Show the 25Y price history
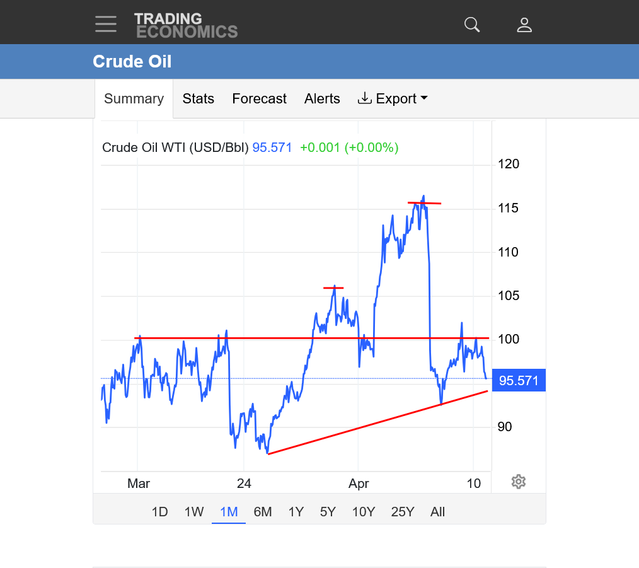639x568 pixels. (x=402, y=512)
